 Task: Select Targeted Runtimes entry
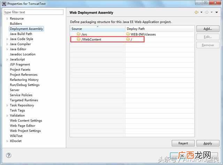pos(24,100)
